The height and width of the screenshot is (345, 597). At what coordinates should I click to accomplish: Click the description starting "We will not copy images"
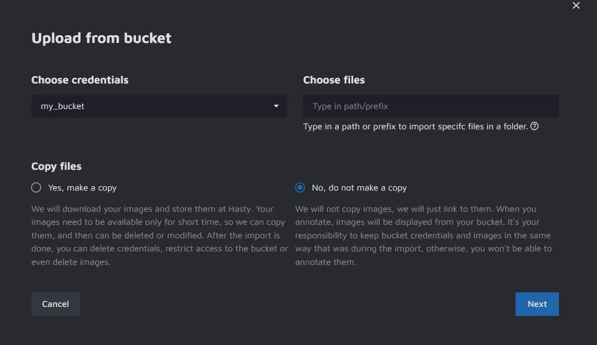coord(423,235)
